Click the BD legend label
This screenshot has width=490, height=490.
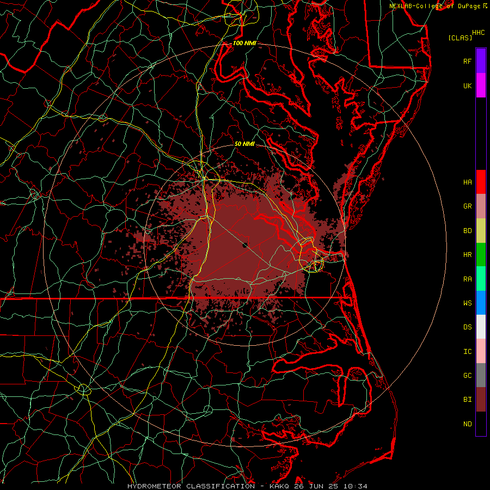(467, 231)
